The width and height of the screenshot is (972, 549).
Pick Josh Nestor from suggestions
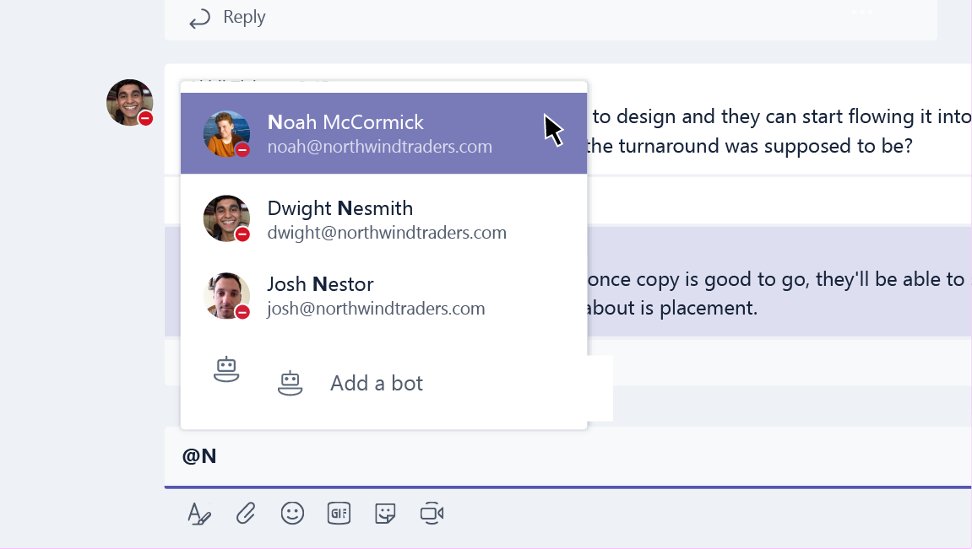point(383,295)
